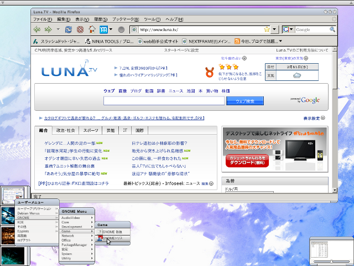The image size is (354, 266).
Task: Open the web拍手公式サイト bookmark
Action: (158, 42)
